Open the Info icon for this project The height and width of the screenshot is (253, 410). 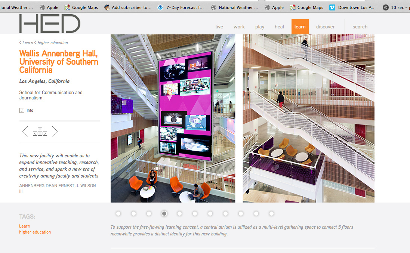click(22, 111)
